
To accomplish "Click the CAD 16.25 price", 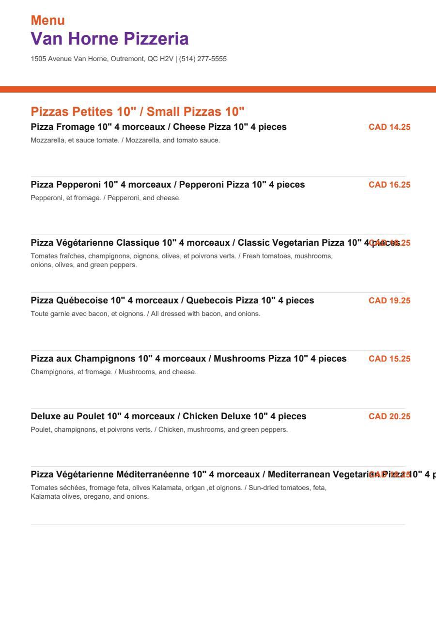I will [389, 185].
